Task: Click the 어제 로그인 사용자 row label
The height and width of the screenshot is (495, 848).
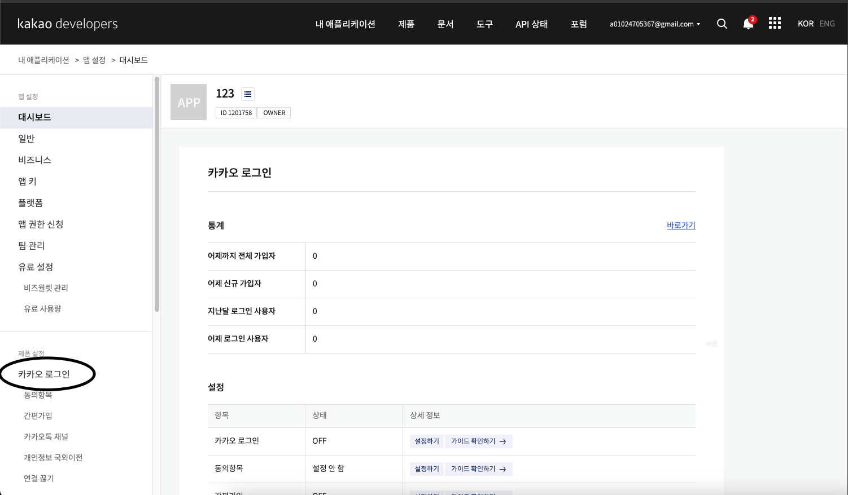Action: [x=238, y=339]
